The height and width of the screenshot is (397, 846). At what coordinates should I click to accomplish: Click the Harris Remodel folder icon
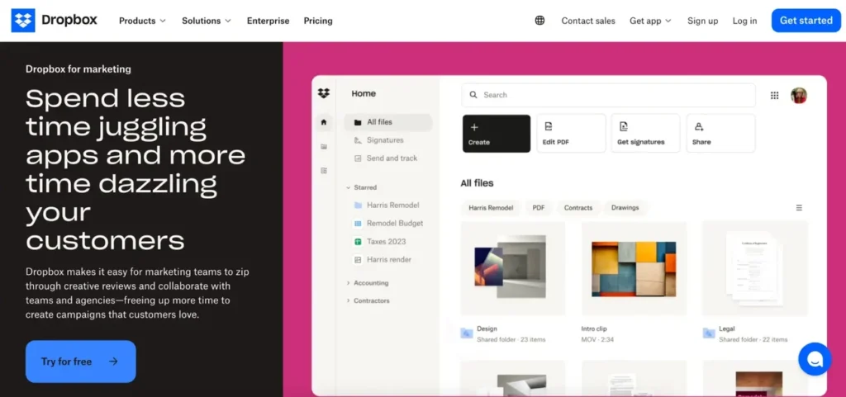click(x=358, y=206)
